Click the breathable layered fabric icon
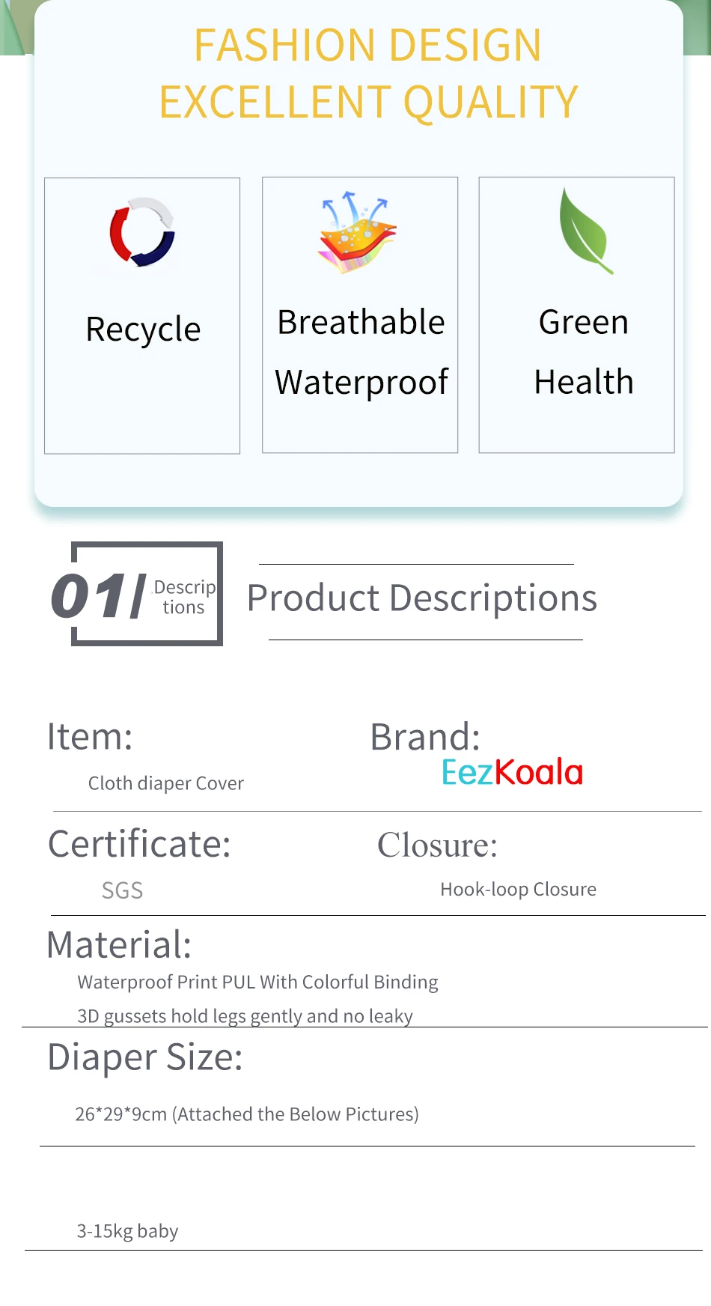Screen dimensions: 711x1306 [357, 233]
